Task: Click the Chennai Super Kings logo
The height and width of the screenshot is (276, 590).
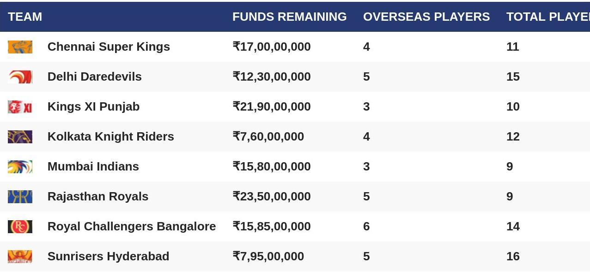Action: click(x=20, y=47)
